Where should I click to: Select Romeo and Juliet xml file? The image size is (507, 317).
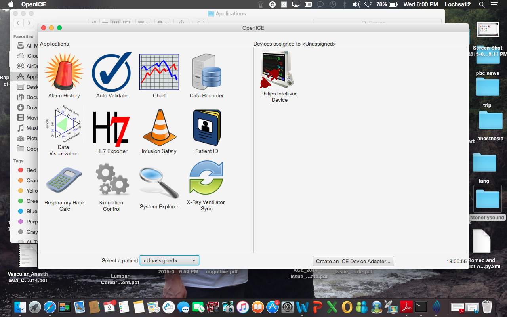tap(482, 248)
